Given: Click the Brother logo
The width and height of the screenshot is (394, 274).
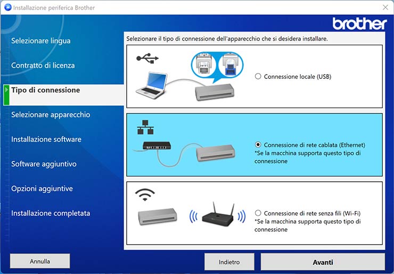Looking at the screenshot, I should (359, 24).
